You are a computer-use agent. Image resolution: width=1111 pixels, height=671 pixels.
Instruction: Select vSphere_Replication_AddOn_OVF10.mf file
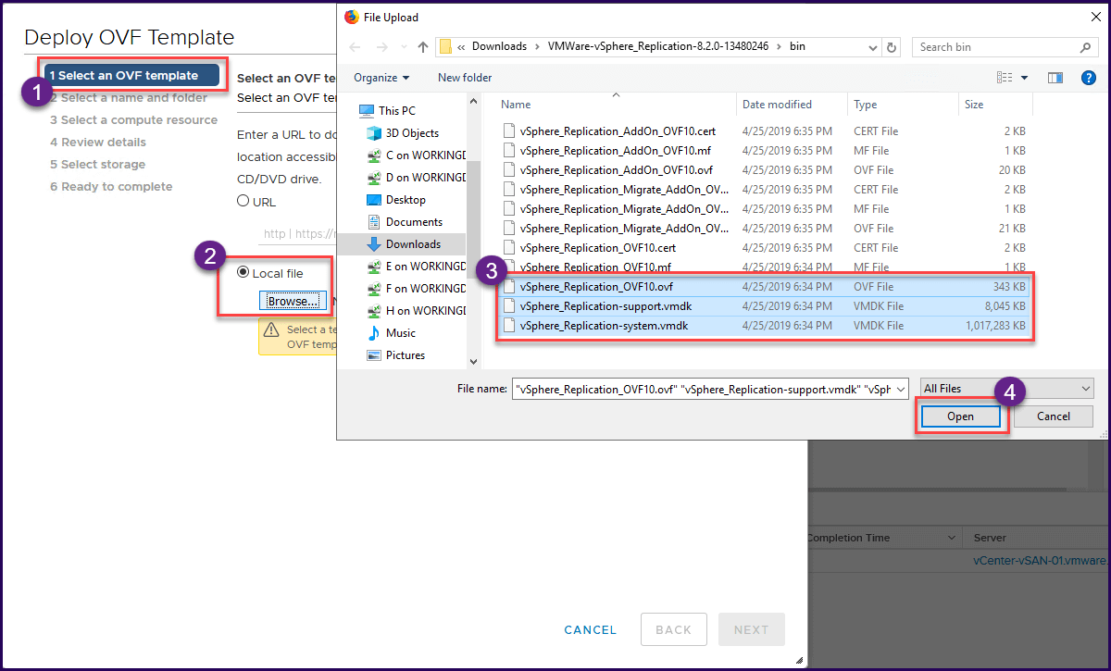pyautogui.click(x=764, y=151)
